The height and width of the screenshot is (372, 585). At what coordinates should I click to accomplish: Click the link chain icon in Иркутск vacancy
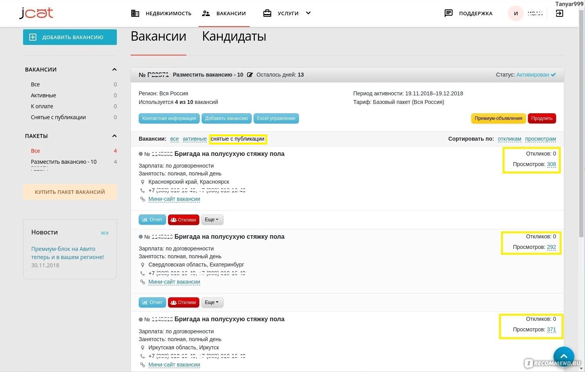[143, 365]
